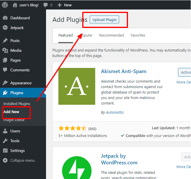Switch to the Popular plugins tab
Screen dimensions: 191x179
(86, 35)
